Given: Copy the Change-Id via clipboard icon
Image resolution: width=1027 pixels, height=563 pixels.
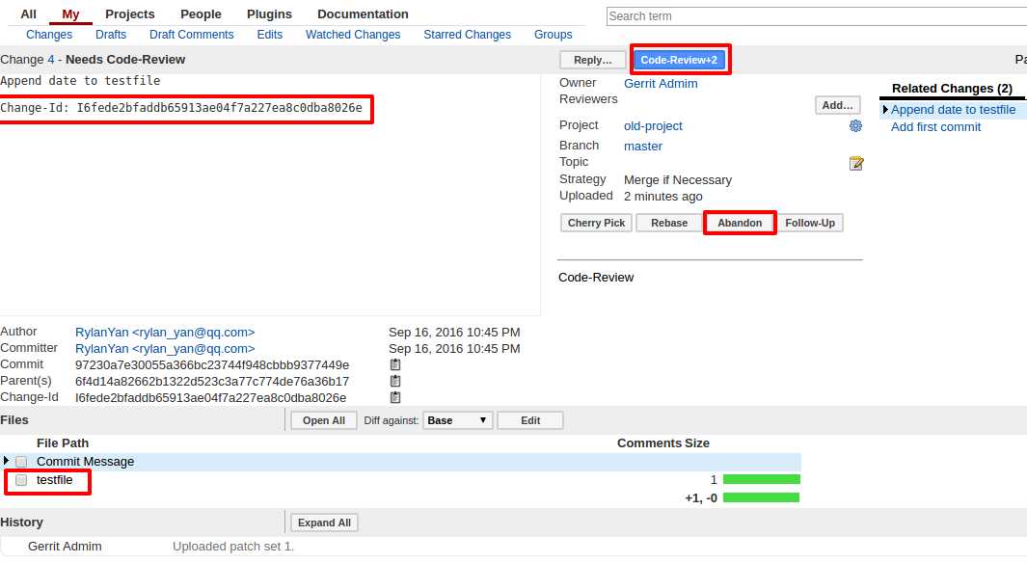Looking at the screenshot, I should click(x=395, y=397).
